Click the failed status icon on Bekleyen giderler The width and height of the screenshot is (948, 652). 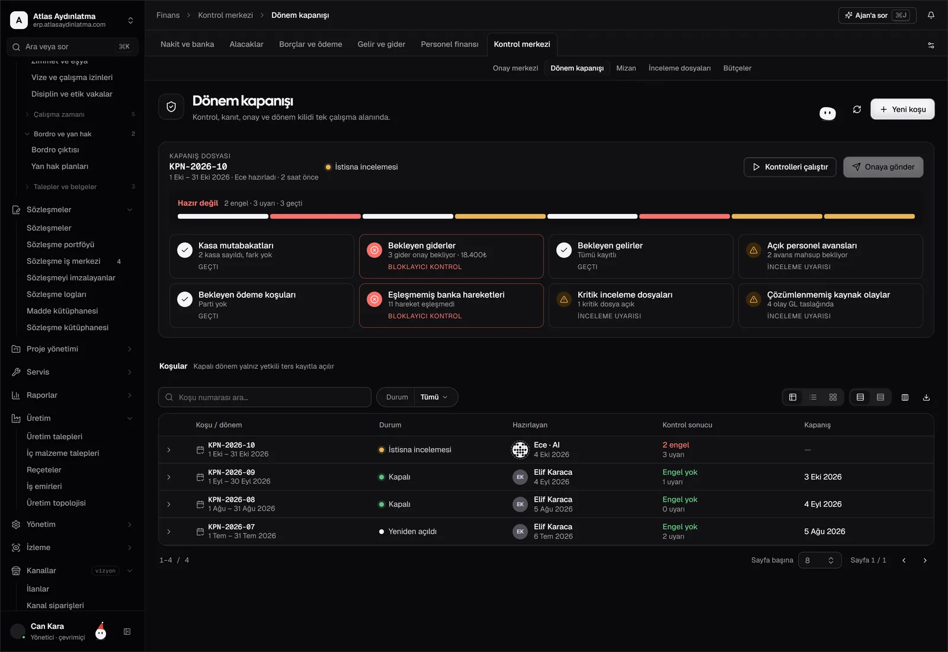click(x=374, y=250)
